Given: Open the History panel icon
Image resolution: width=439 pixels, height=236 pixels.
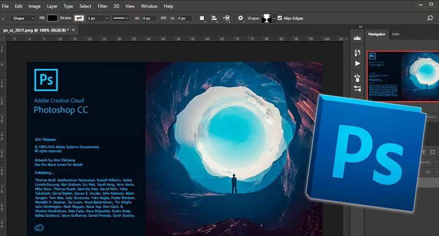Looking at the screenshot, I should point(357,53).
